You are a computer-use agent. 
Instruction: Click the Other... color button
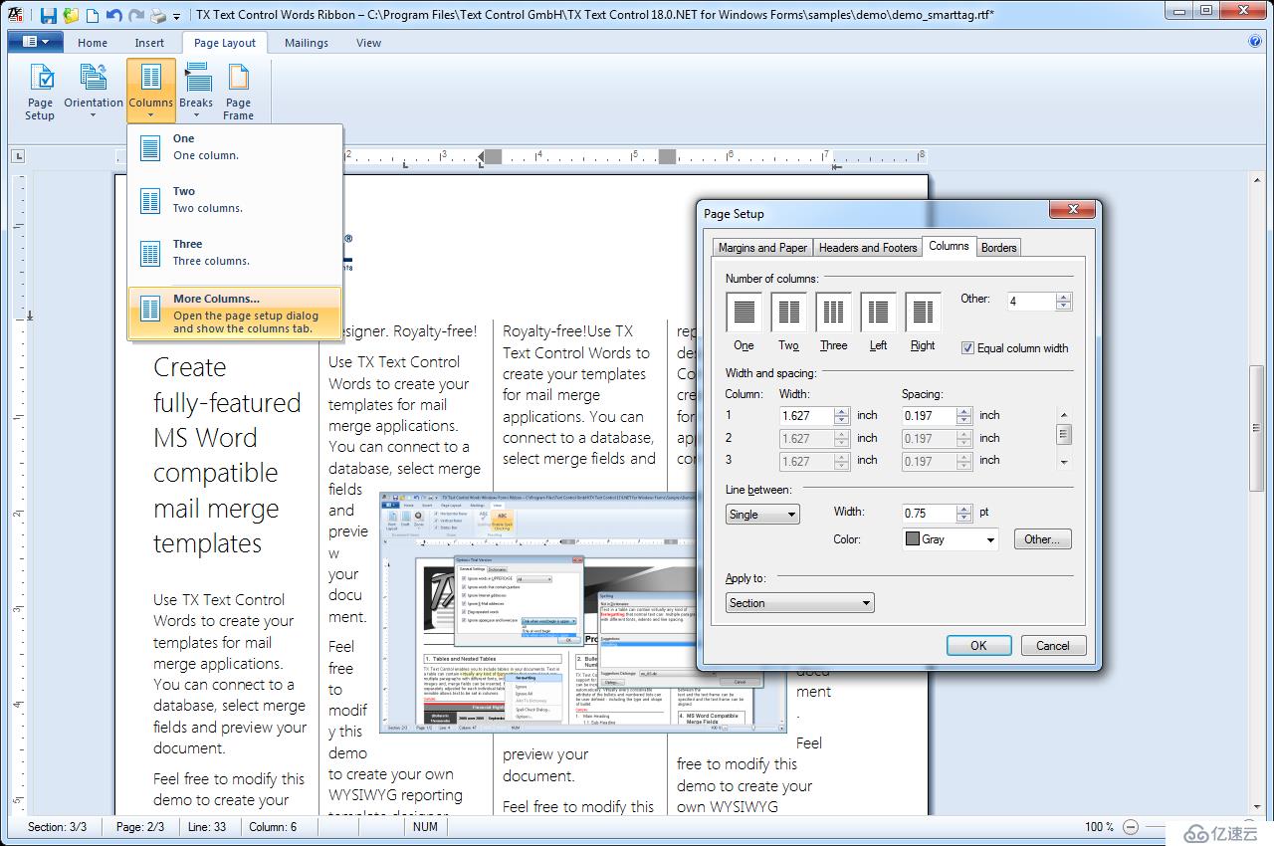1042,539
